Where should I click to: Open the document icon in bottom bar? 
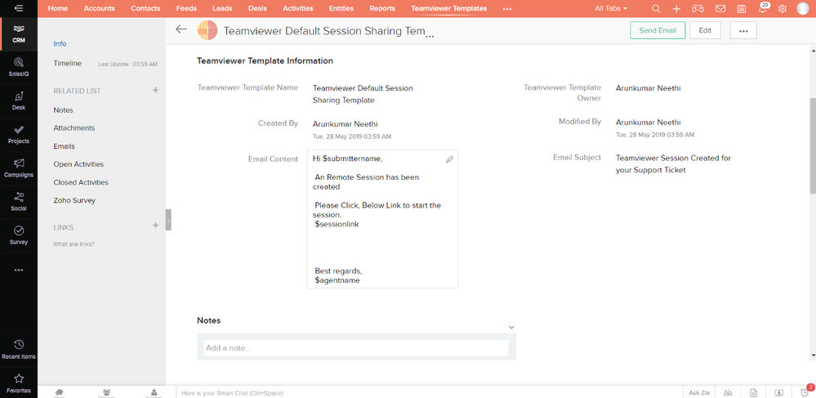point(753,393)
